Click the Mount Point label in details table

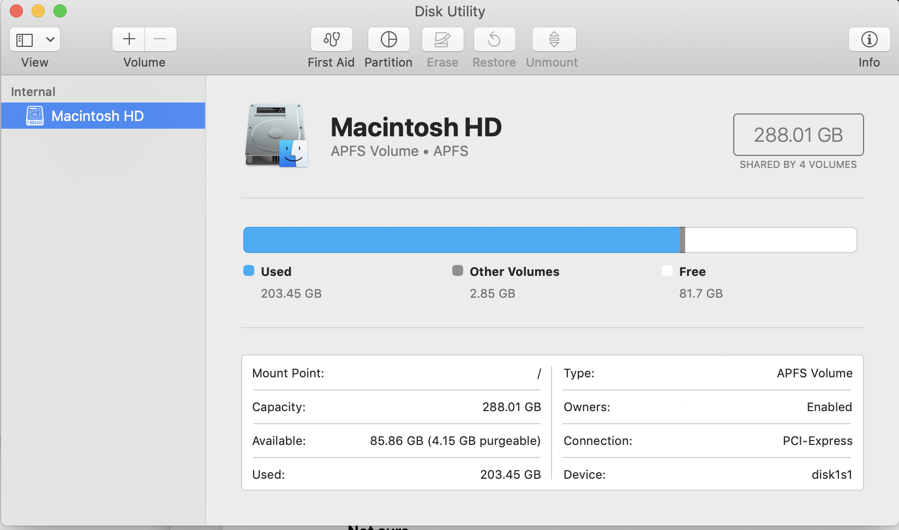(x=288, y=374)
